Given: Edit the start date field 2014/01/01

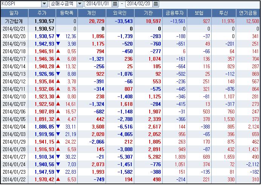Looking at the screenshot, I should coord(98,4).
